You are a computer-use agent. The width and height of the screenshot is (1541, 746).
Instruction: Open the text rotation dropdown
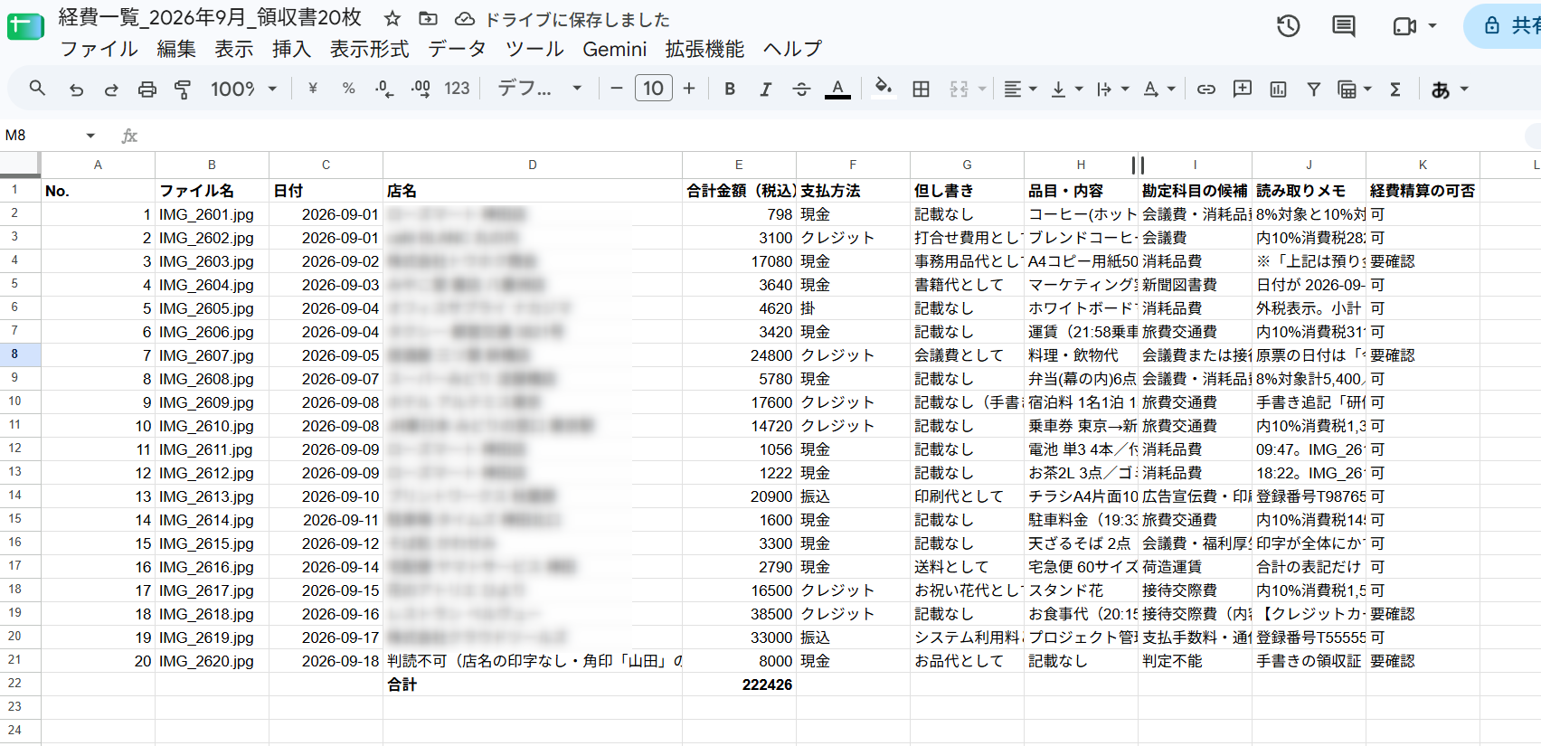tap(1158, 89)
